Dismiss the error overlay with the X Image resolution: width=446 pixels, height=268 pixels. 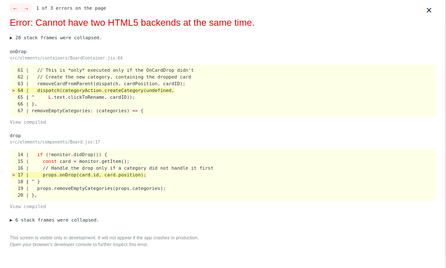(429, 10)
